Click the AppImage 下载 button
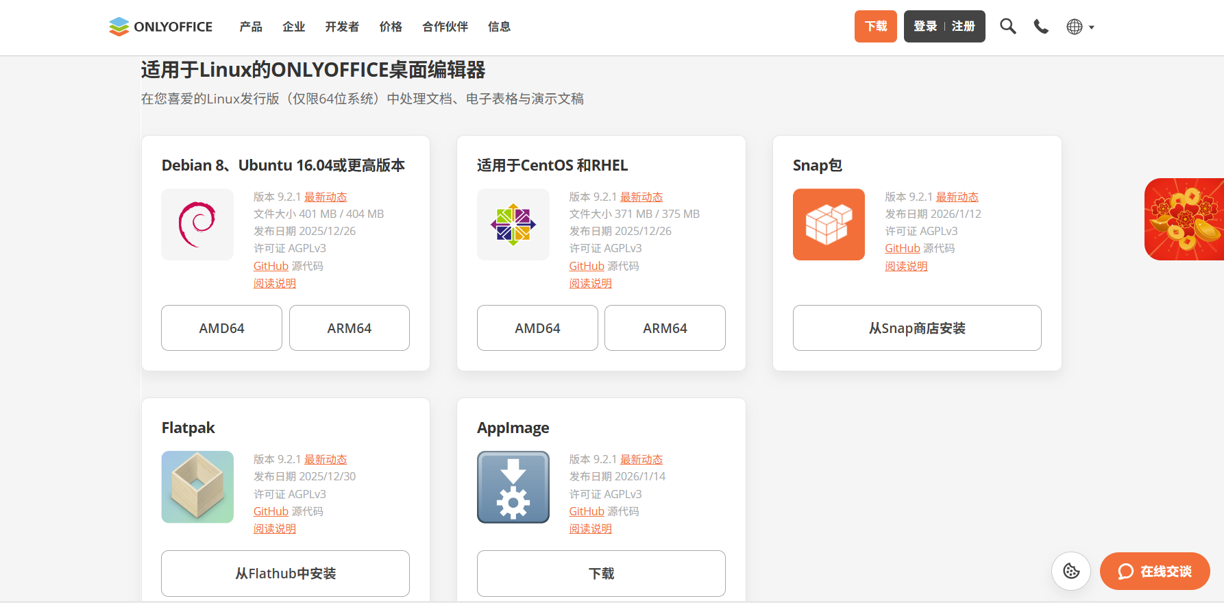1224x603 pixels. click(602, 574)
